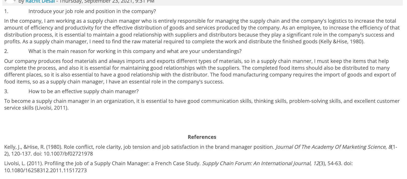This screenshot has width=407, height=179.
Task: Click the question on main reason for working
Action: (135, 51)
